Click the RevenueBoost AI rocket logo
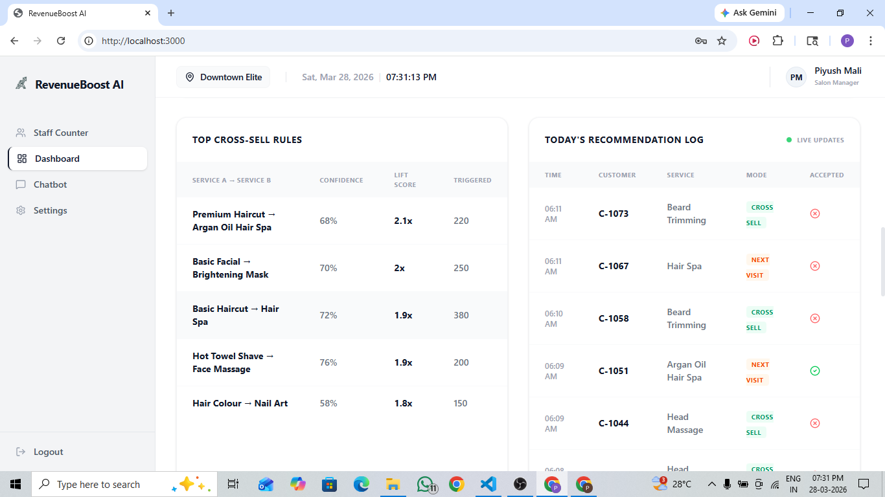The image size is (885, 497). click(21, 83)
